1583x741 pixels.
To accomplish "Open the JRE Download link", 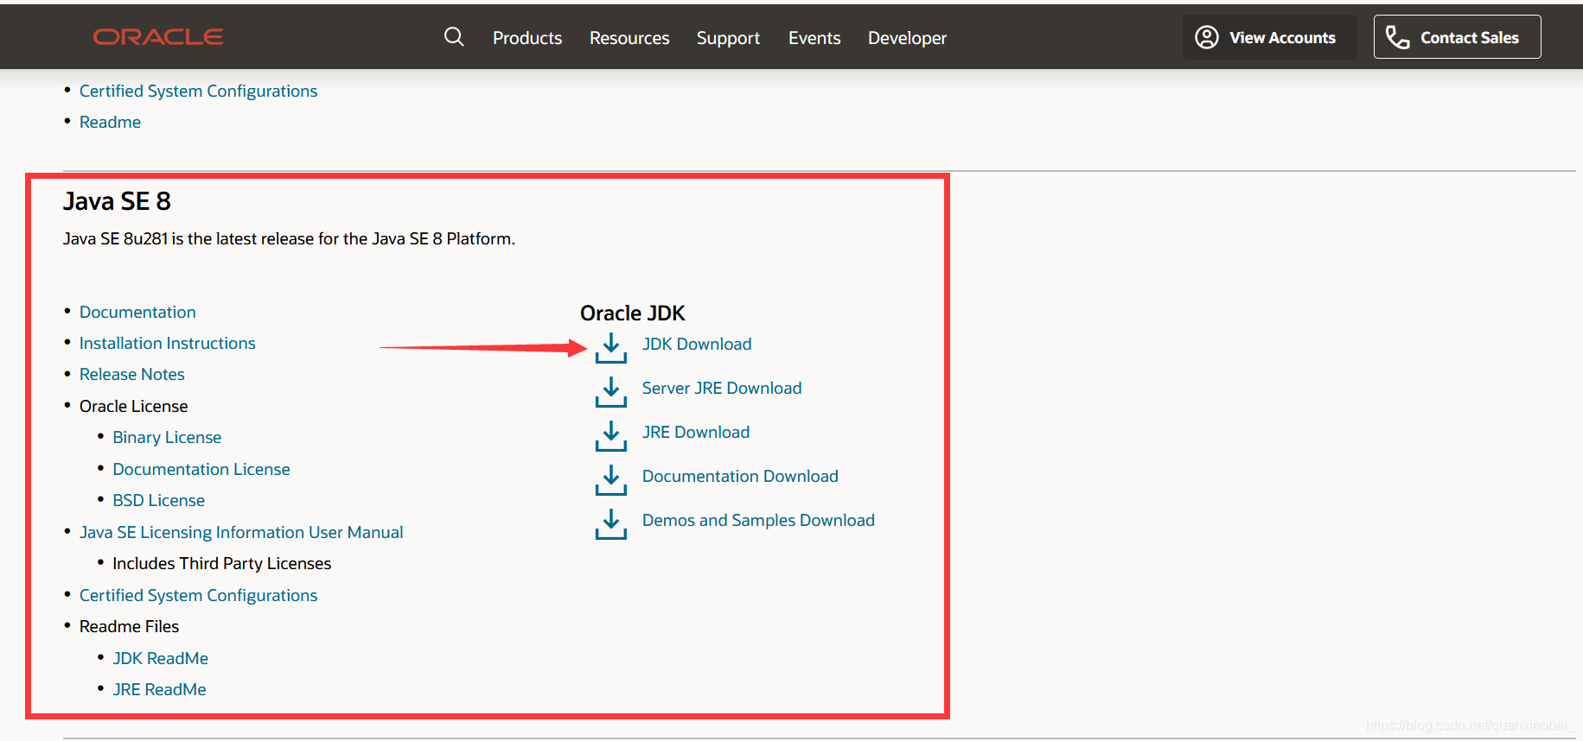I will (x=696, y=432).
